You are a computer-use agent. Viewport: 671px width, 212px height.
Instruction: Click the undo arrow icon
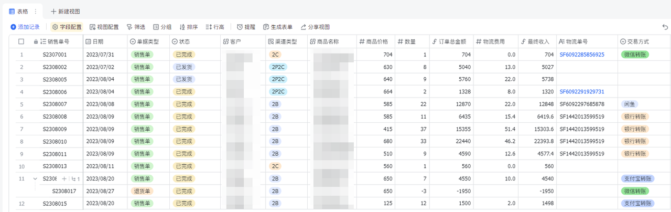pos(665,27)
